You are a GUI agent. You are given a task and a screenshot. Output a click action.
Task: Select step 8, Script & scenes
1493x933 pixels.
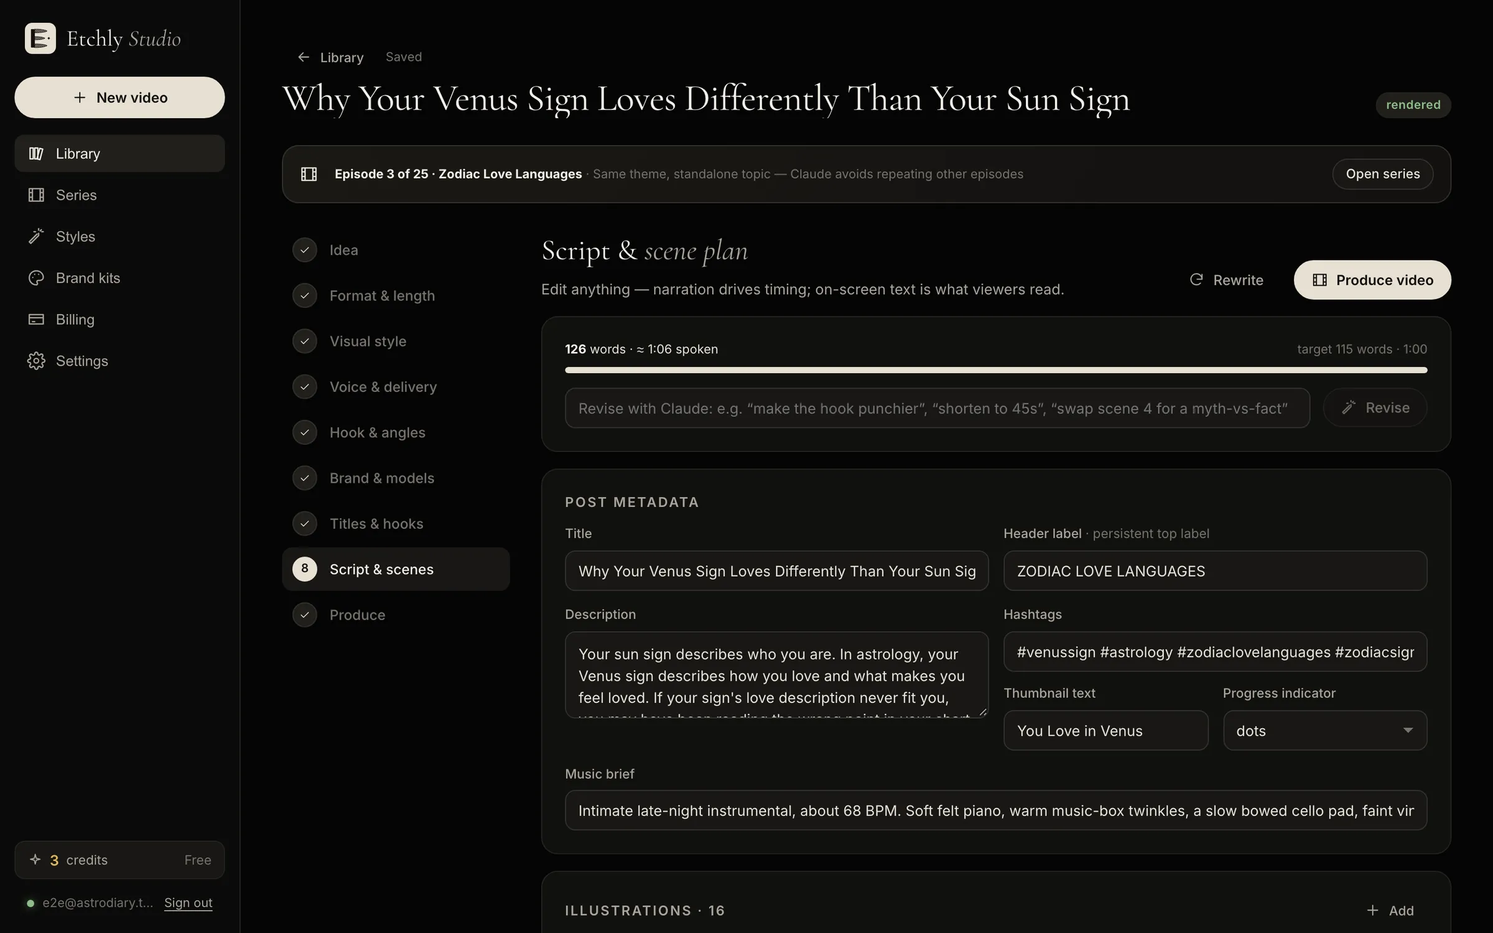(396, 569)
